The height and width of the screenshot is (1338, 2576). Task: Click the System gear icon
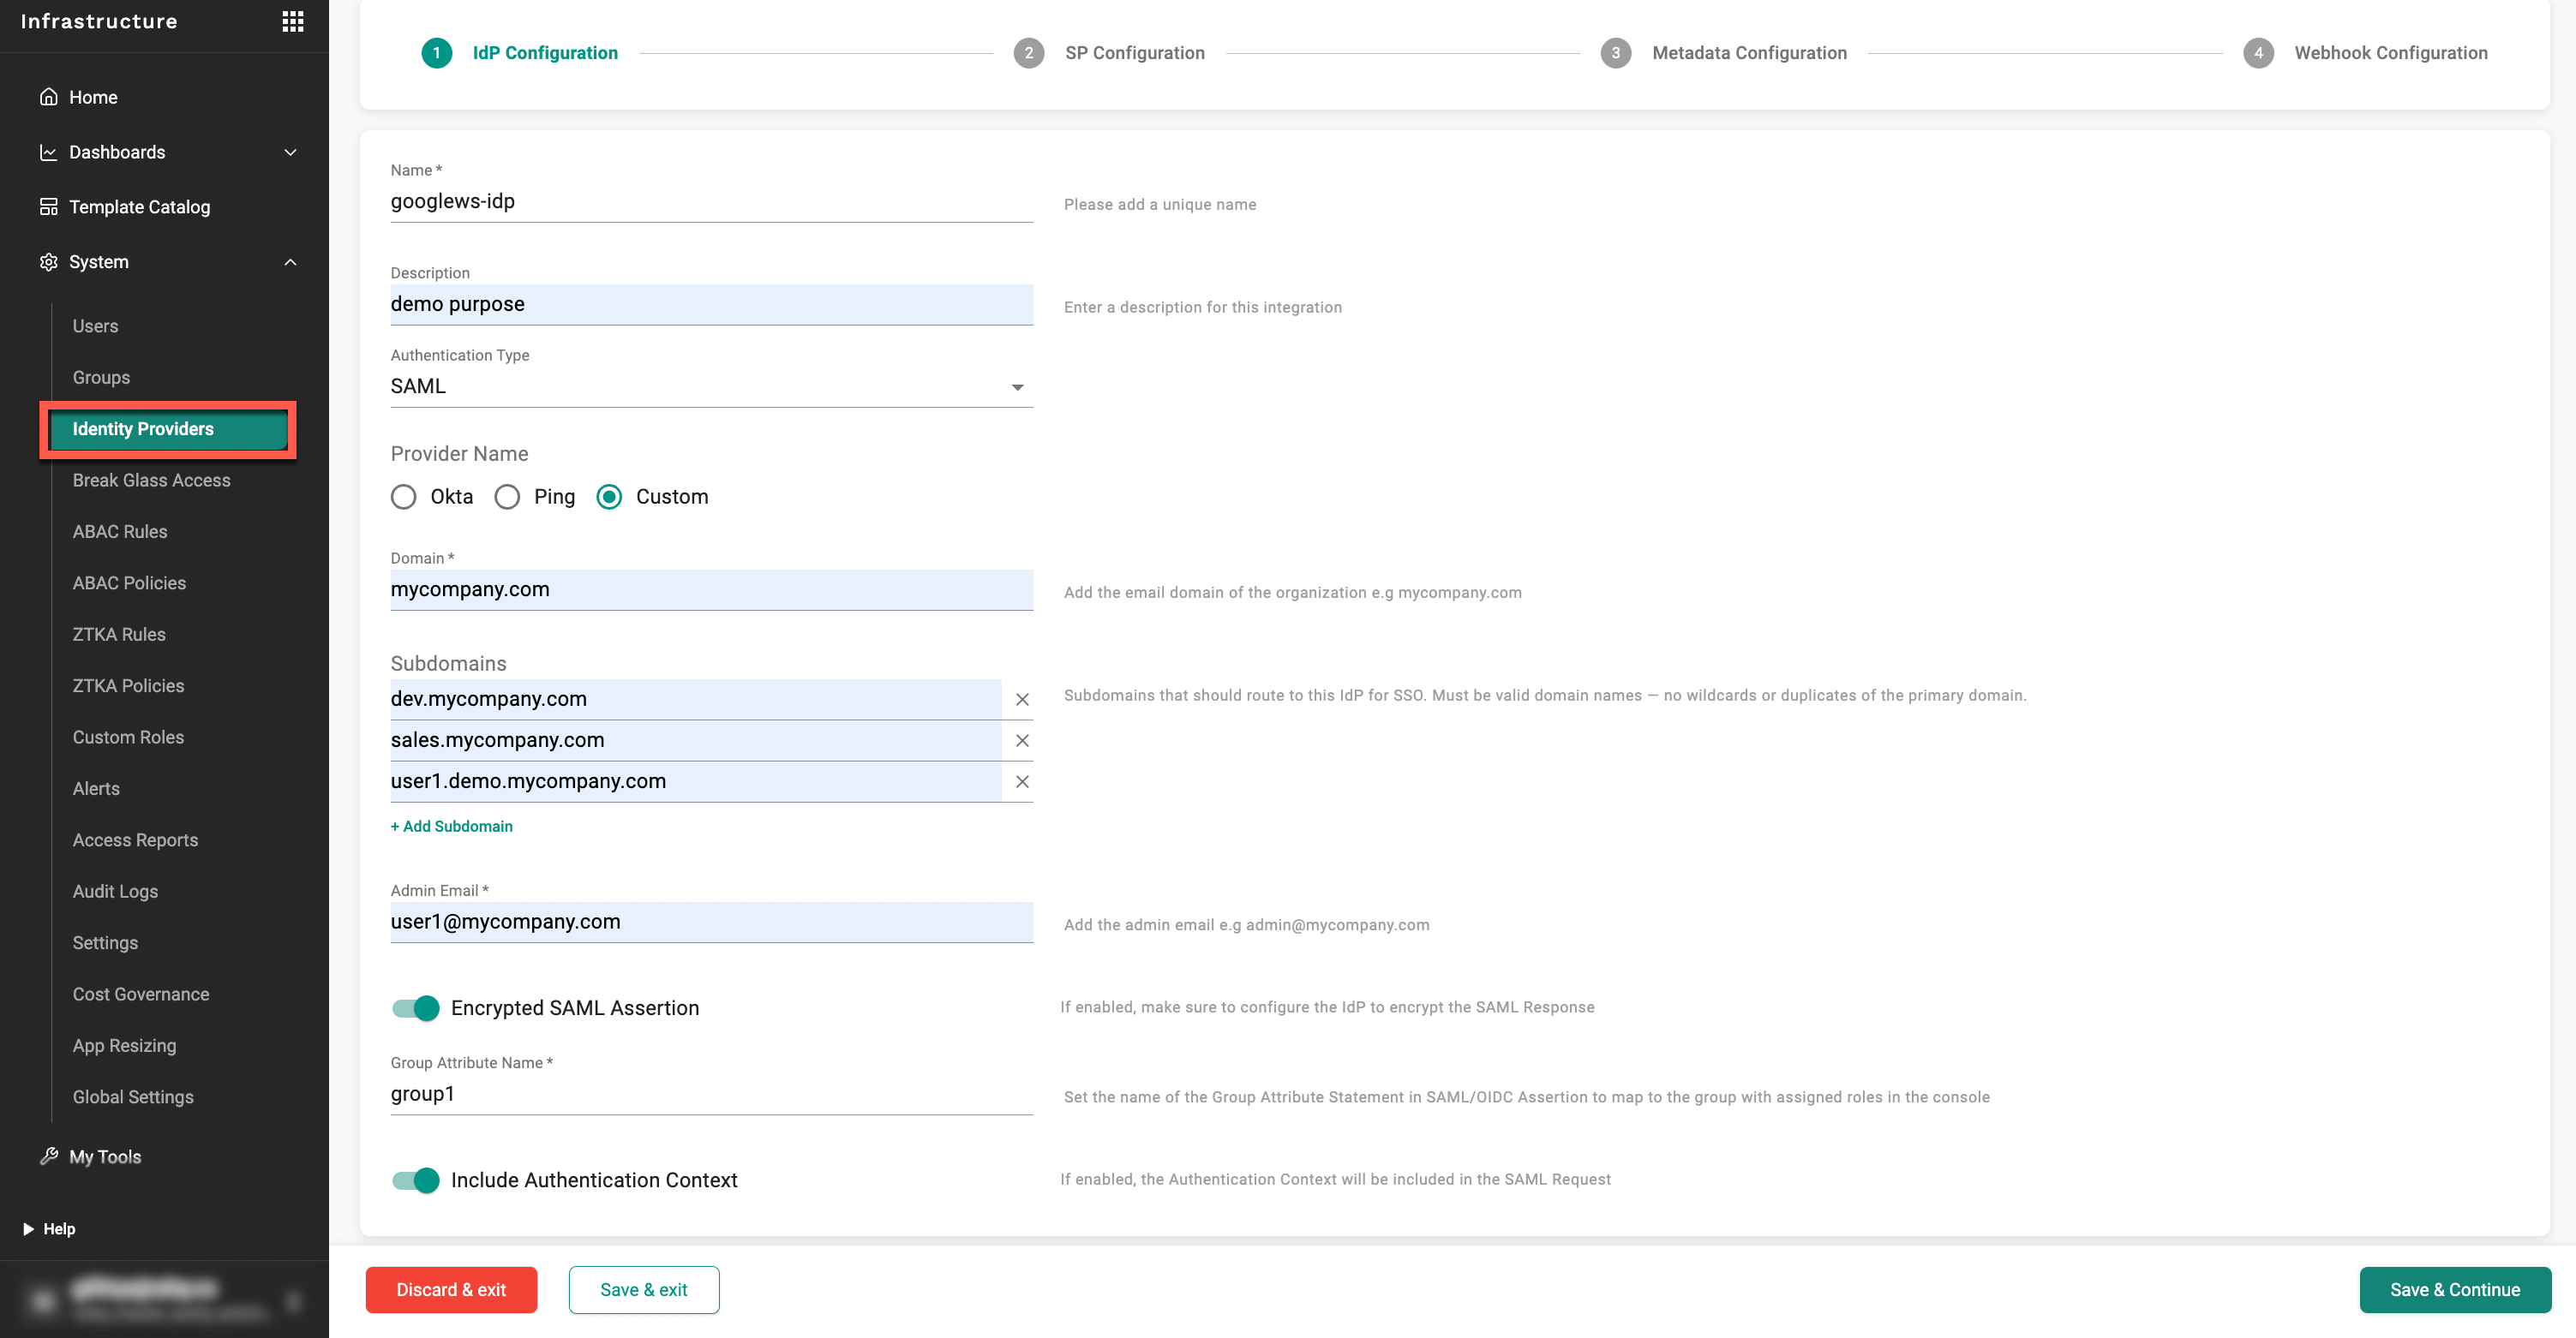point(48,262)
